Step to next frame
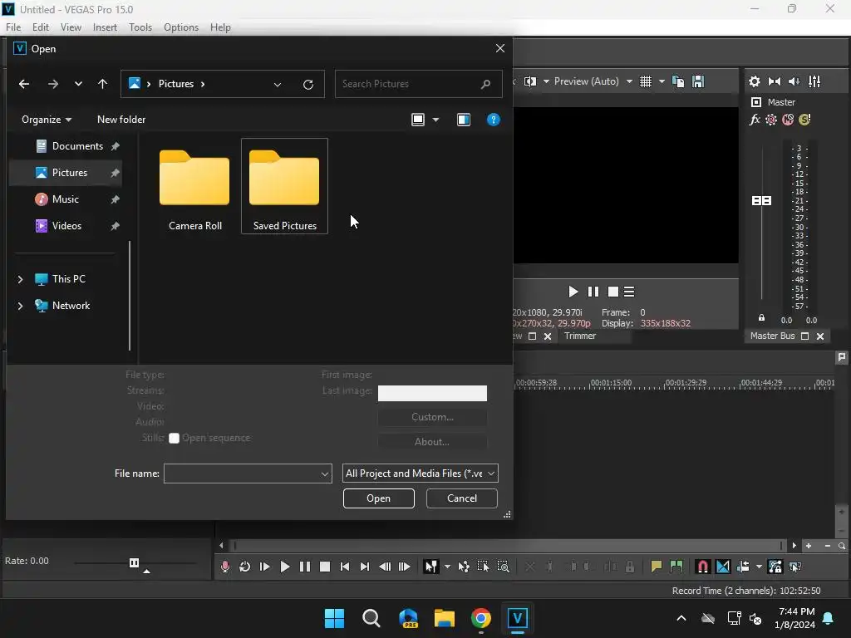851x638 pixels. point(405,567)
